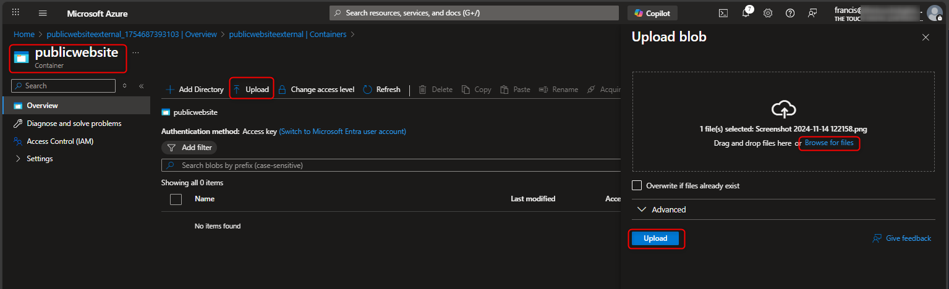The width and height of the screenshot is (949, 289).
Task: Open the ellipsis next to publicwebsite title
Action: tap(135, 53)
